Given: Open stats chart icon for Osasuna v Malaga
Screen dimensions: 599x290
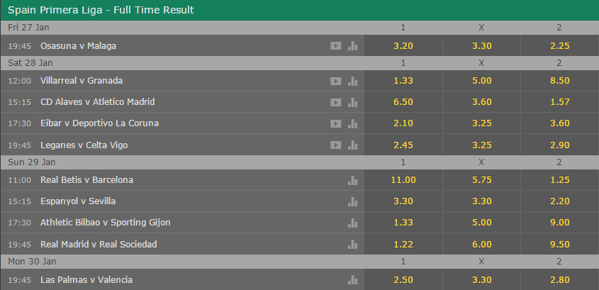Looking at the screenshot, I should click(x=352, y=45).
